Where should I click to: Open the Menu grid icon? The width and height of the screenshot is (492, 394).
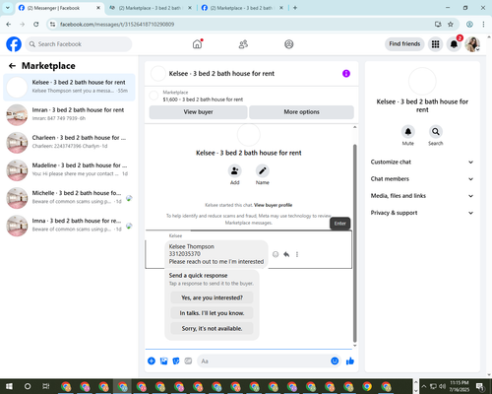click(435, 44)
